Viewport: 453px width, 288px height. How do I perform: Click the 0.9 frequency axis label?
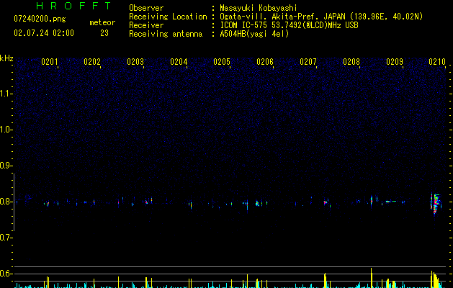tap(6, 166)
